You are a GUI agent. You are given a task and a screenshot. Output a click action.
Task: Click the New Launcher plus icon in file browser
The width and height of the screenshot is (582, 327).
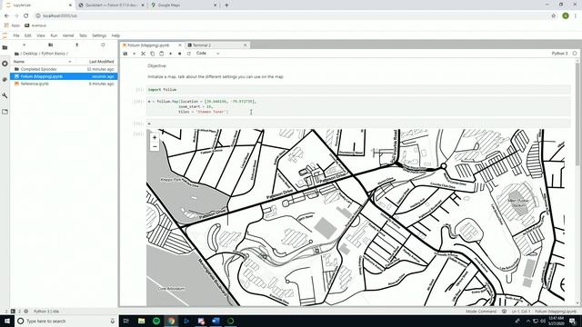(x=25, y=45)
